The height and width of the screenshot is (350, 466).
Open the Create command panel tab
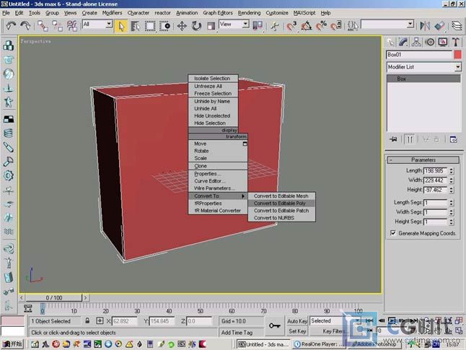[x=390, y=43]
